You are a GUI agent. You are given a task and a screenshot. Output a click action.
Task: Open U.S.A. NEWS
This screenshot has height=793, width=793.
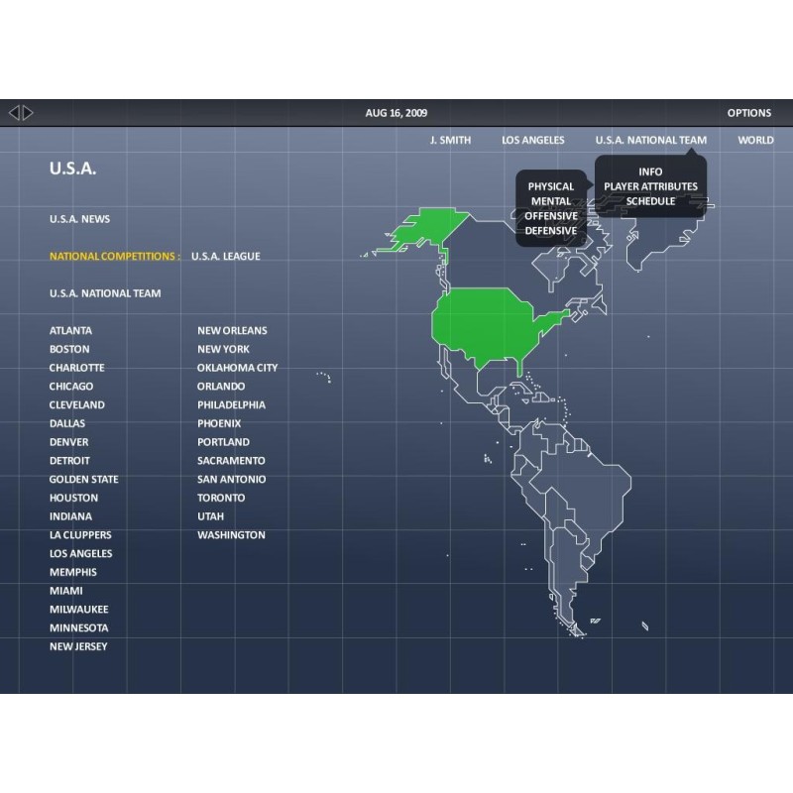(79, 219)
